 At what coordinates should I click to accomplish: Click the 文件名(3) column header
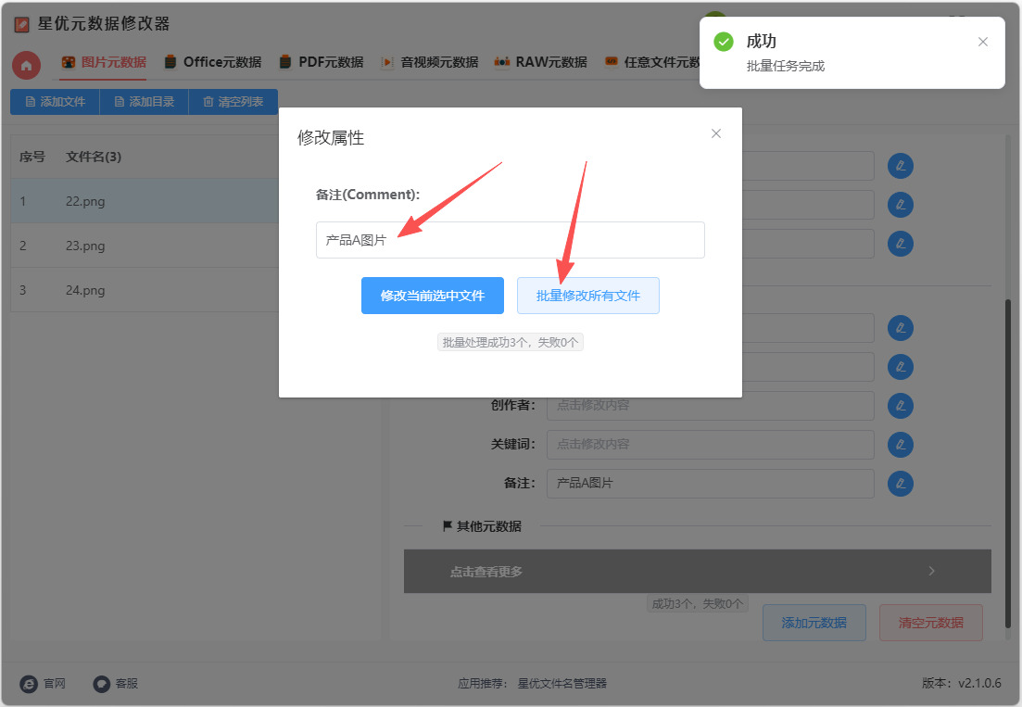[x=94, y=157]
